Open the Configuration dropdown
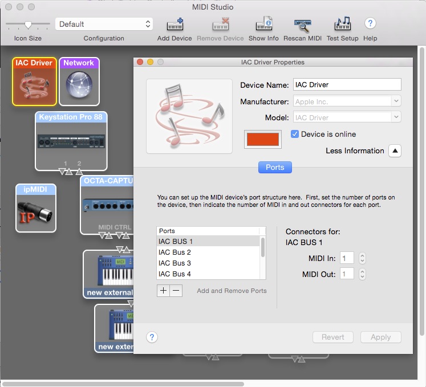426x387 pixels. coord(105,24)
